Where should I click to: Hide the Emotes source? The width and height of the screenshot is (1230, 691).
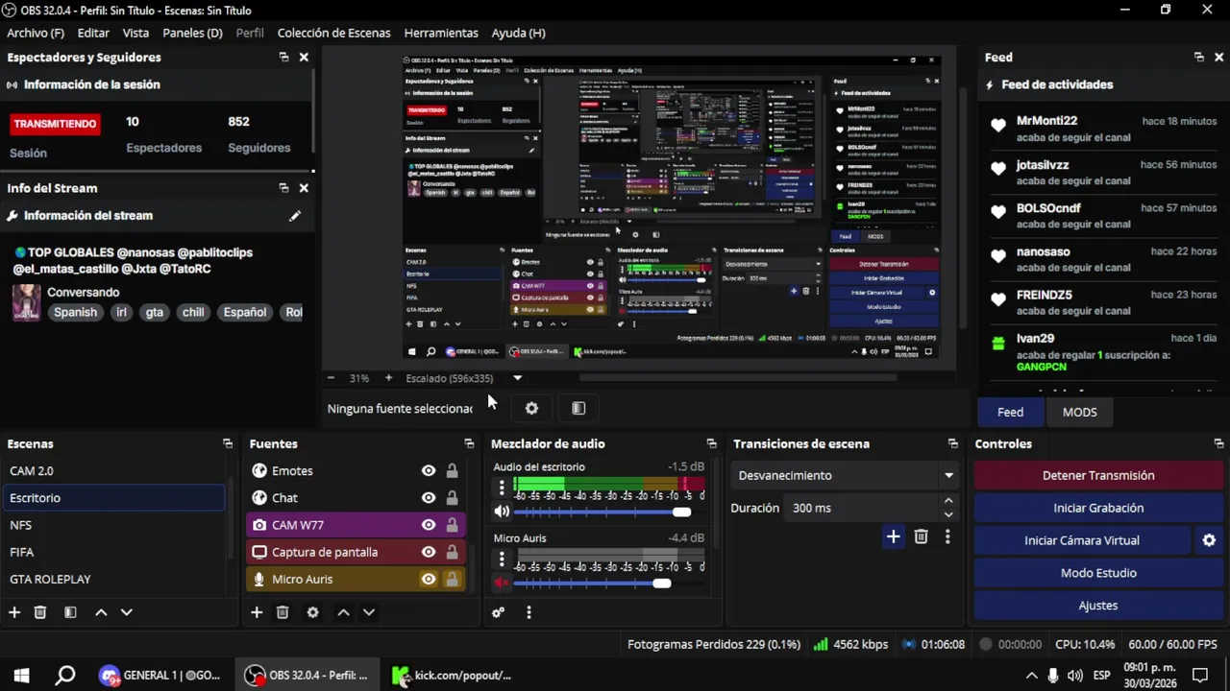(x=429, y=471)
